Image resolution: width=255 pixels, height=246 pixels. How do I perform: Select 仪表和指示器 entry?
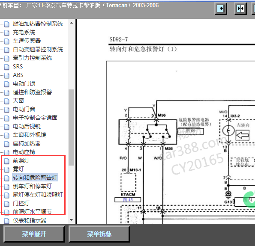[30, 220]
